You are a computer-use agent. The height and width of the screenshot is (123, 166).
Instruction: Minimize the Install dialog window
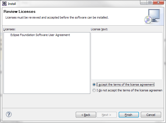(144, 2)
